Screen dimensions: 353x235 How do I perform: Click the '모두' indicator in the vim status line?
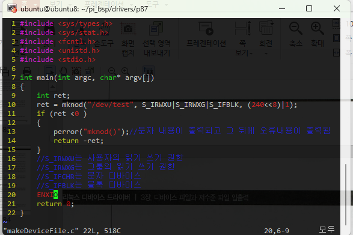pos(327,230)
